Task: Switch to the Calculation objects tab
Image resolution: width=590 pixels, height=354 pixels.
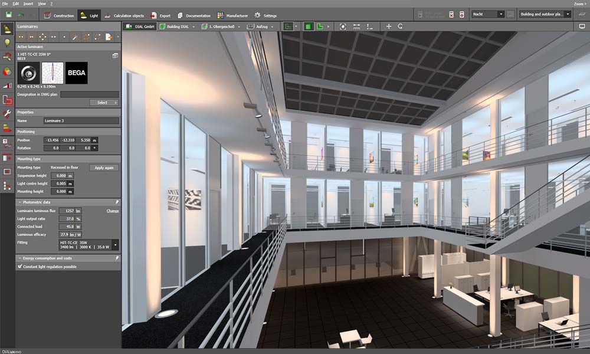Action: (124, 15)
